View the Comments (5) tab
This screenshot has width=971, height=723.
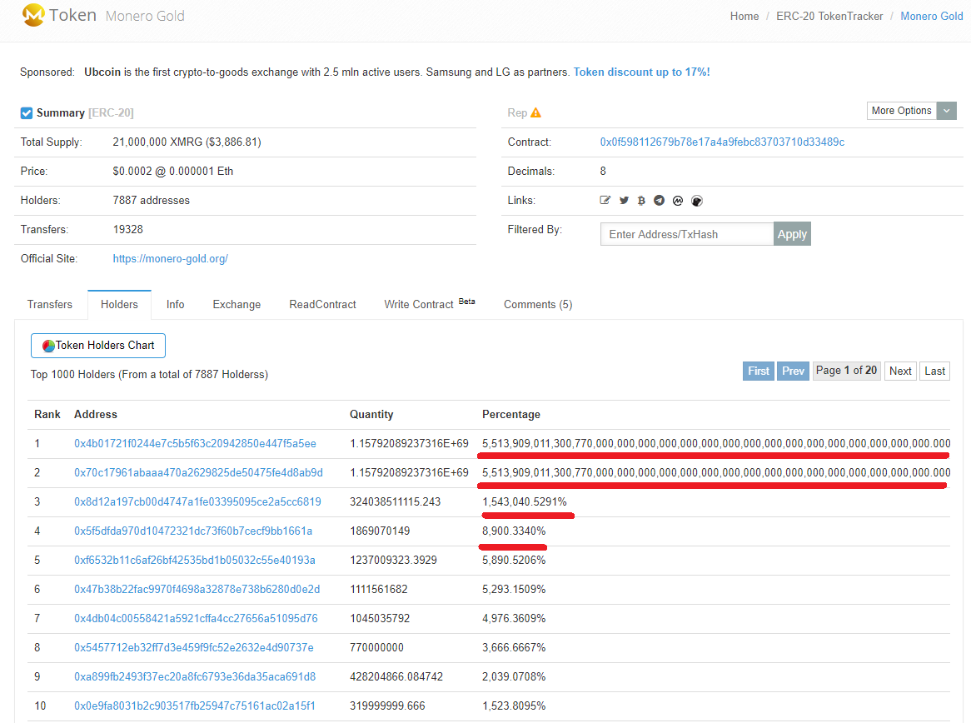click(x=537, y=304)
